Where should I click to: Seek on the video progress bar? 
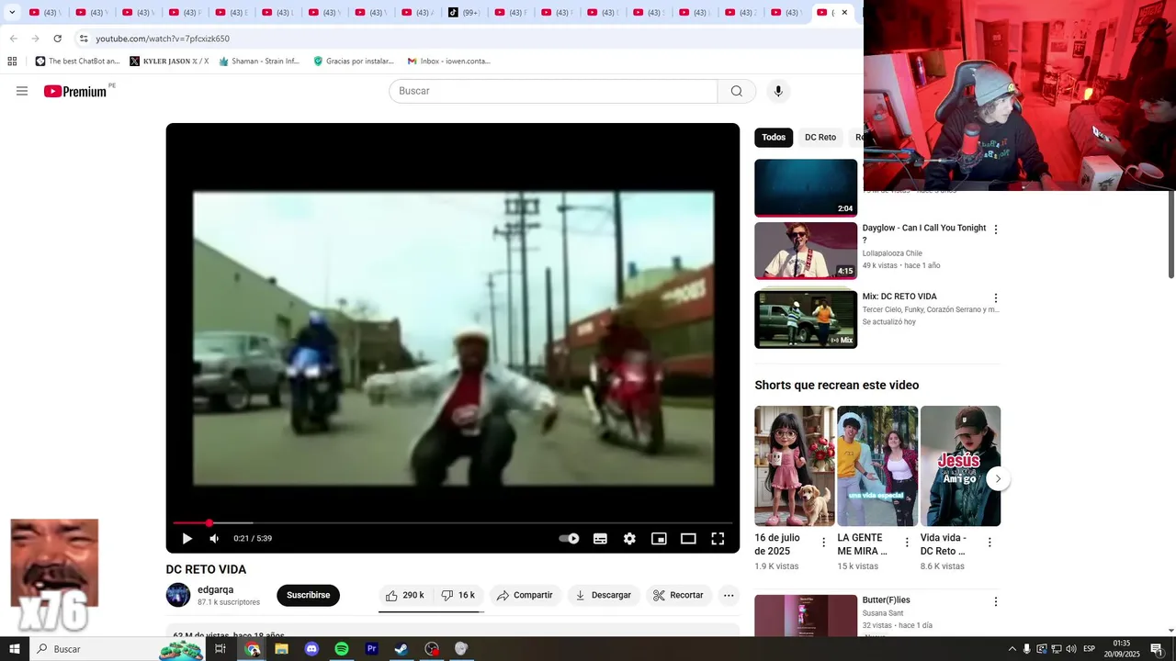coord(453,523)
